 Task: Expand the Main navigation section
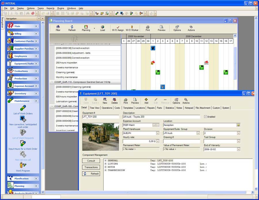pyautogui.click(x=36, y=26)
